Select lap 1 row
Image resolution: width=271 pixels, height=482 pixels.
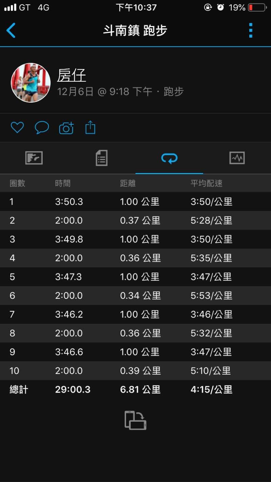[135, 202]
